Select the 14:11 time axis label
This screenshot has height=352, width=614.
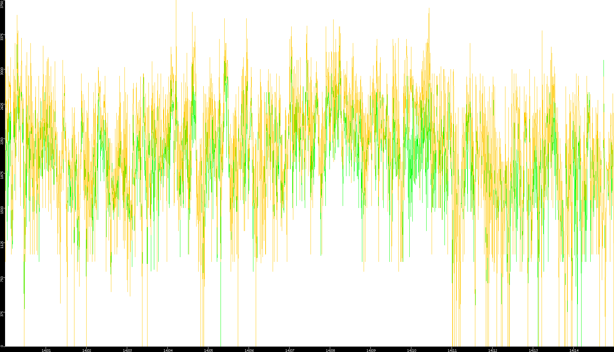coord(452,350)
